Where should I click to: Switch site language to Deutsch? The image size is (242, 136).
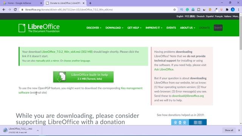coord(200,16)
